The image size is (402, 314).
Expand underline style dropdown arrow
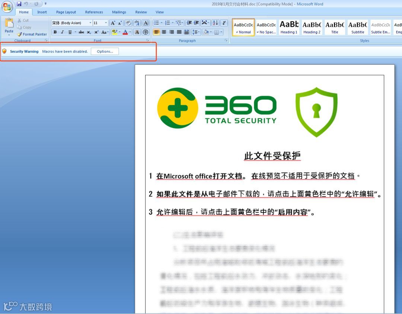(75, 32)
